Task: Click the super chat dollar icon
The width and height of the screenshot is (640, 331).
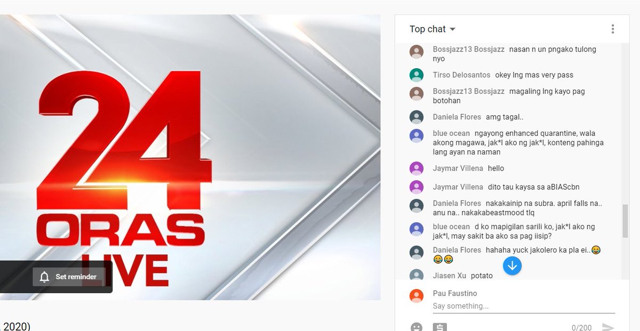Action: (439, 327)
